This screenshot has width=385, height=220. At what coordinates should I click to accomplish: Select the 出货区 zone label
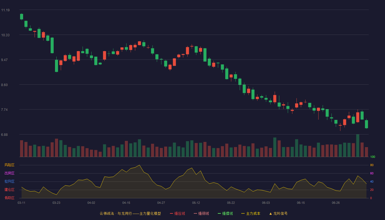(x=10, y=173)
